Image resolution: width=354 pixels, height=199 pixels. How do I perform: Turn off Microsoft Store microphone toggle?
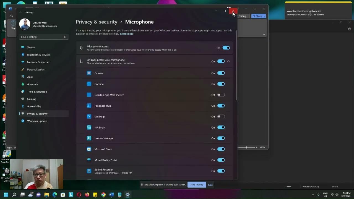coord(221,149)
